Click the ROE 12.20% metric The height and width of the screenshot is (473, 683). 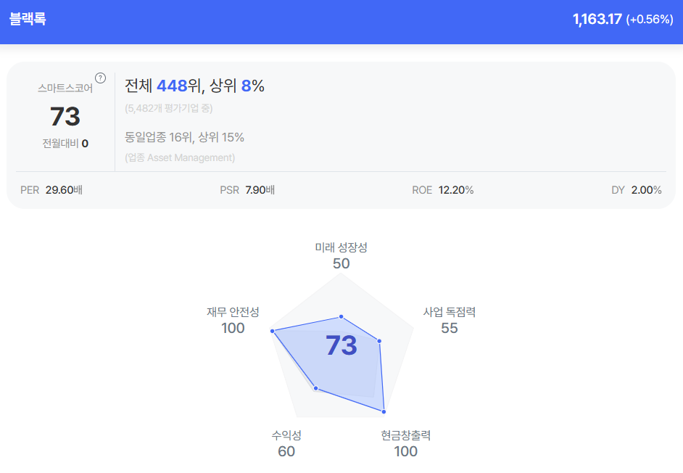pos(442,190)
